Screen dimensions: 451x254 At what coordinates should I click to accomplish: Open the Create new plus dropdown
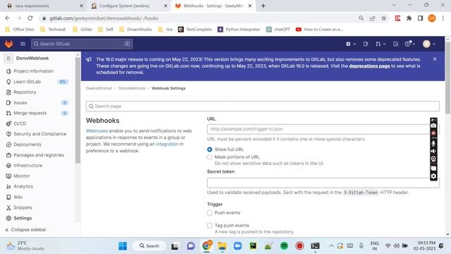coord(351,44)
